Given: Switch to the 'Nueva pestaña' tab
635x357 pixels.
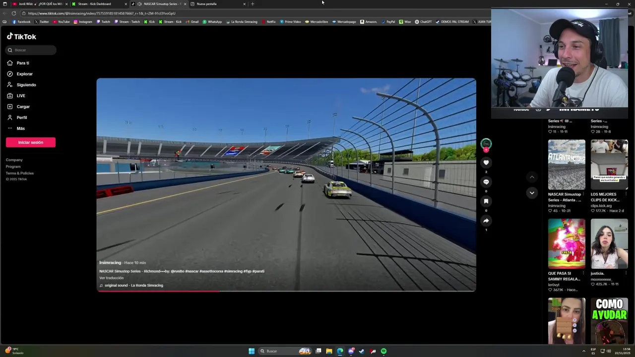Looking at the screenshot, I should (218, 4).
